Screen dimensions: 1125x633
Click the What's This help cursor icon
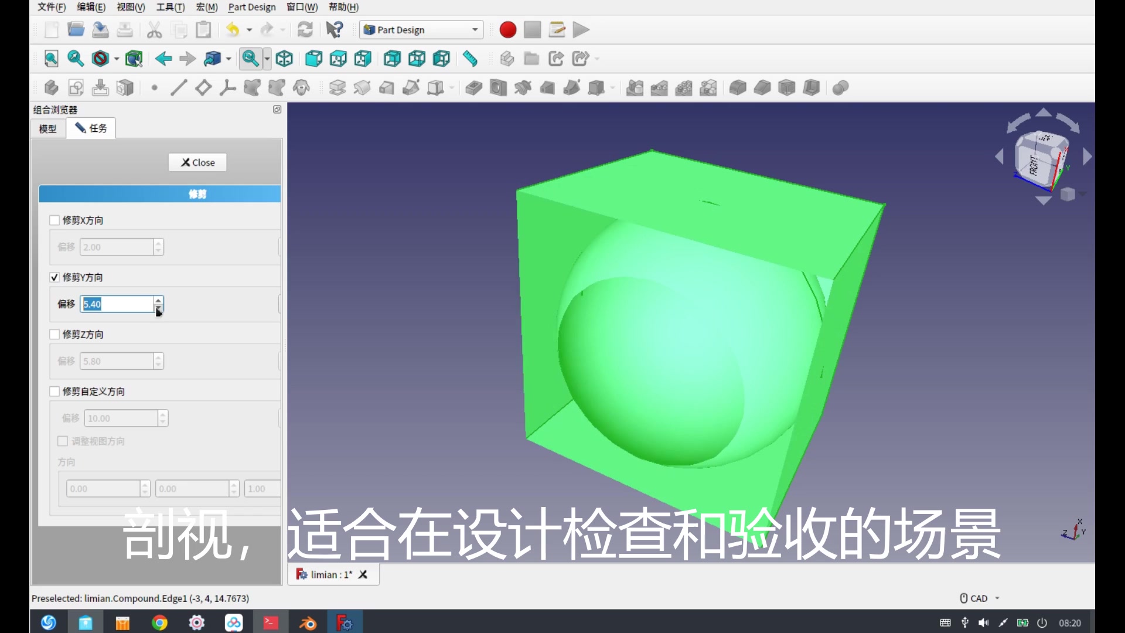coord(335,30)
